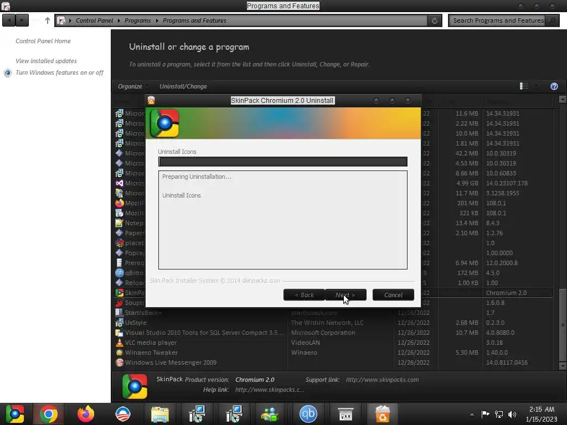
Task: Click Programs in the breadcrumb path
Action: [137, 20]
